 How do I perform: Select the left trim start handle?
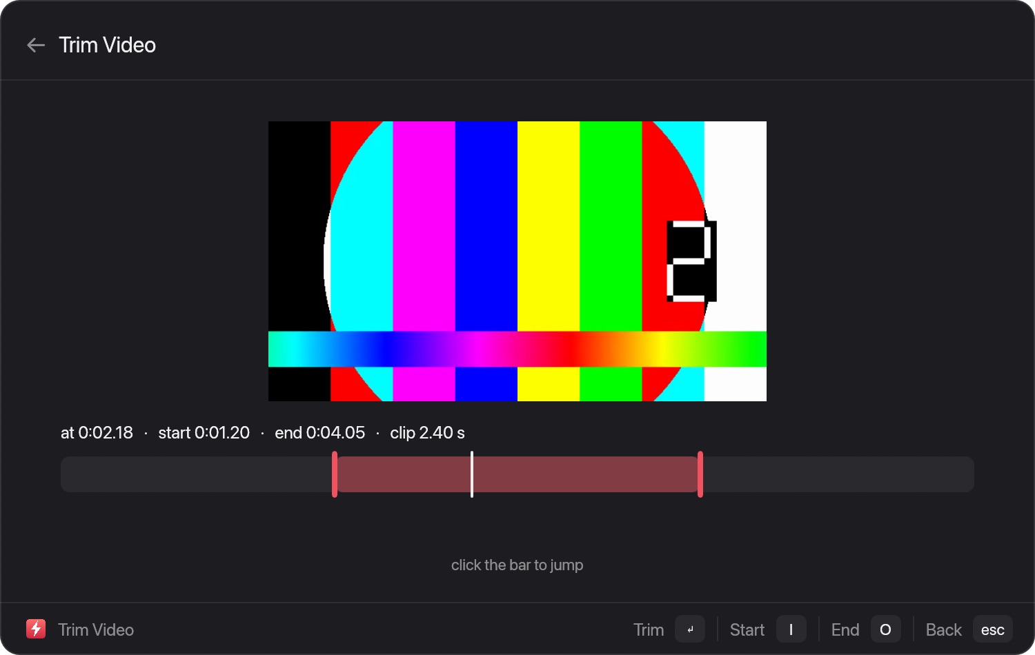pyautogui.click(x=335, y=474)
